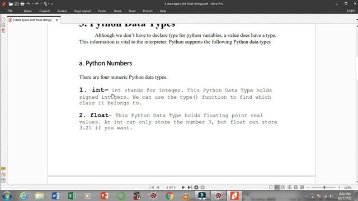Click the Previous View round button

coord(196,188)
